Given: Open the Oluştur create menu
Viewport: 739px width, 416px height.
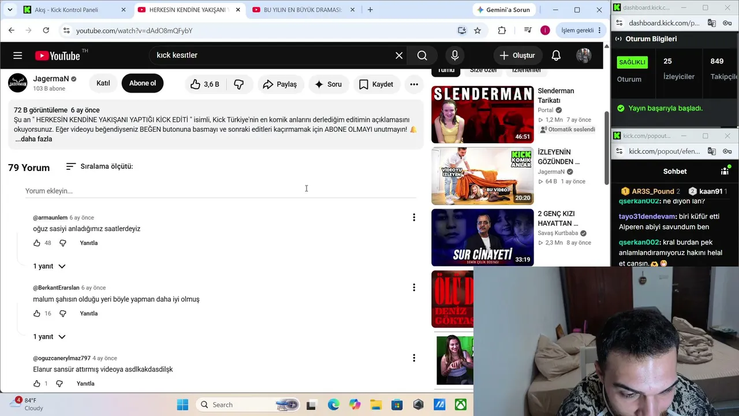Looking at the screenshot, I should click(517, 55).
